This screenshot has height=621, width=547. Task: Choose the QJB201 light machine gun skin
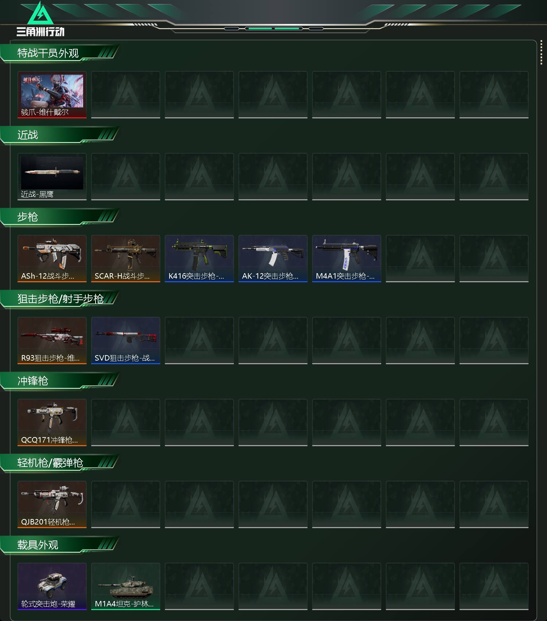(x=52, y=504)
